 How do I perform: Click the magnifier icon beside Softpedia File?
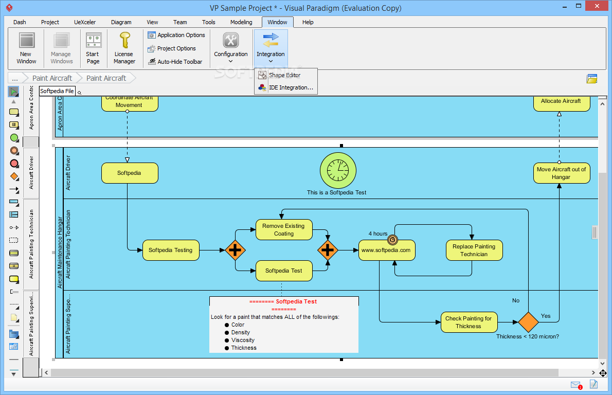tap(80, 93)
